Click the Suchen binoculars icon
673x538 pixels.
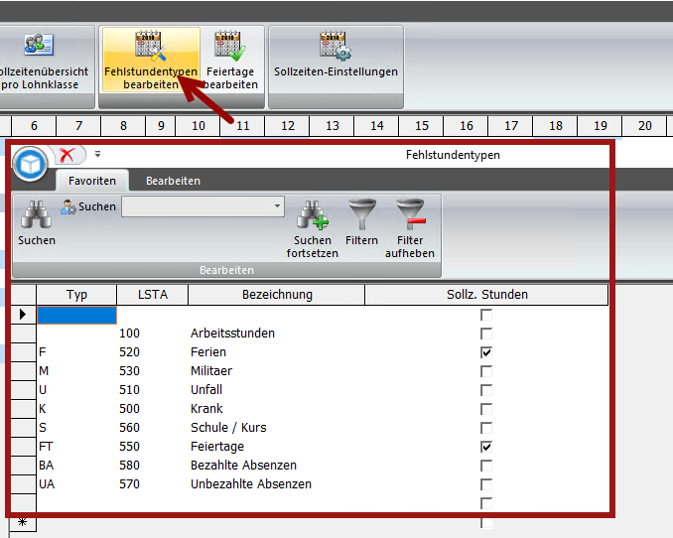tap(37, 215)
